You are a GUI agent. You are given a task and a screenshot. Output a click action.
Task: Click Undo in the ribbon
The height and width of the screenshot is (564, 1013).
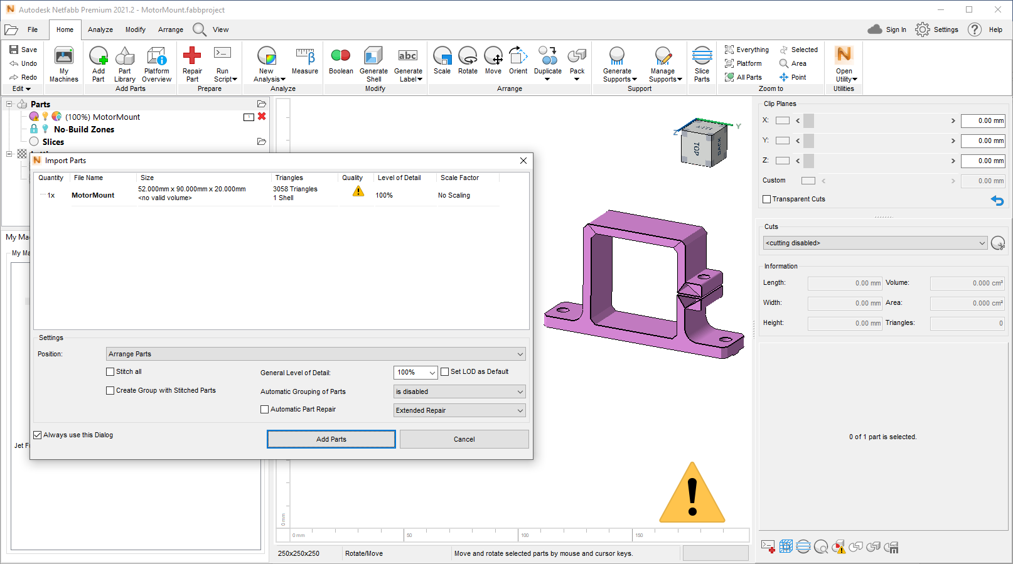click(x=23, y=63)
